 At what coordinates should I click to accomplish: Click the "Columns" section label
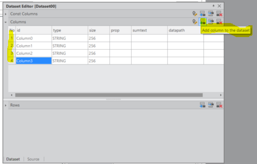(x=18, y=22)
